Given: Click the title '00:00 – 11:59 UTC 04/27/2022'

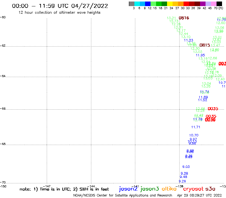Looking at the screenshot, I should tap(60, 6).
